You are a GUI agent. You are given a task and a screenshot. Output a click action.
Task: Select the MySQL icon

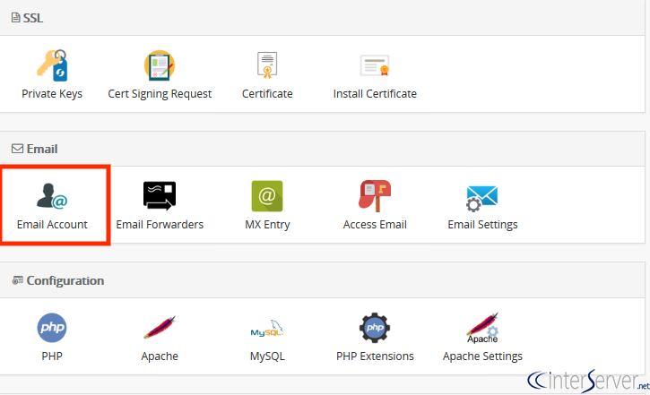coord(267,329)
